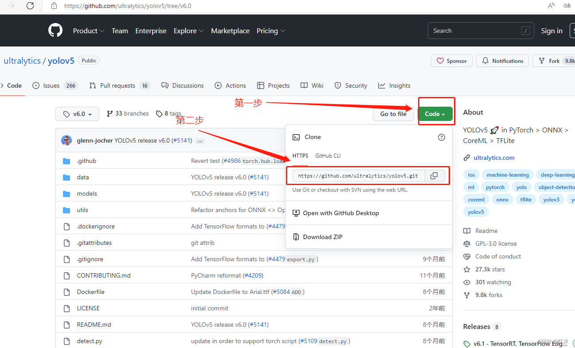Switch to the Projects tab
Viewport: 575px width, 348px height.
pos(273,85)
